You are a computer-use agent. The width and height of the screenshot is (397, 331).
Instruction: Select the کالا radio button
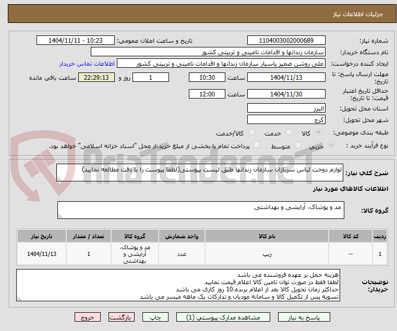point(319,132)
